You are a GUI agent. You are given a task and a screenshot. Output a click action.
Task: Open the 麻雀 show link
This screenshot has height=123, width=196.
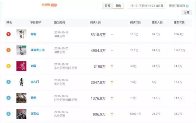pyautogui.click(x=33, y=34)
